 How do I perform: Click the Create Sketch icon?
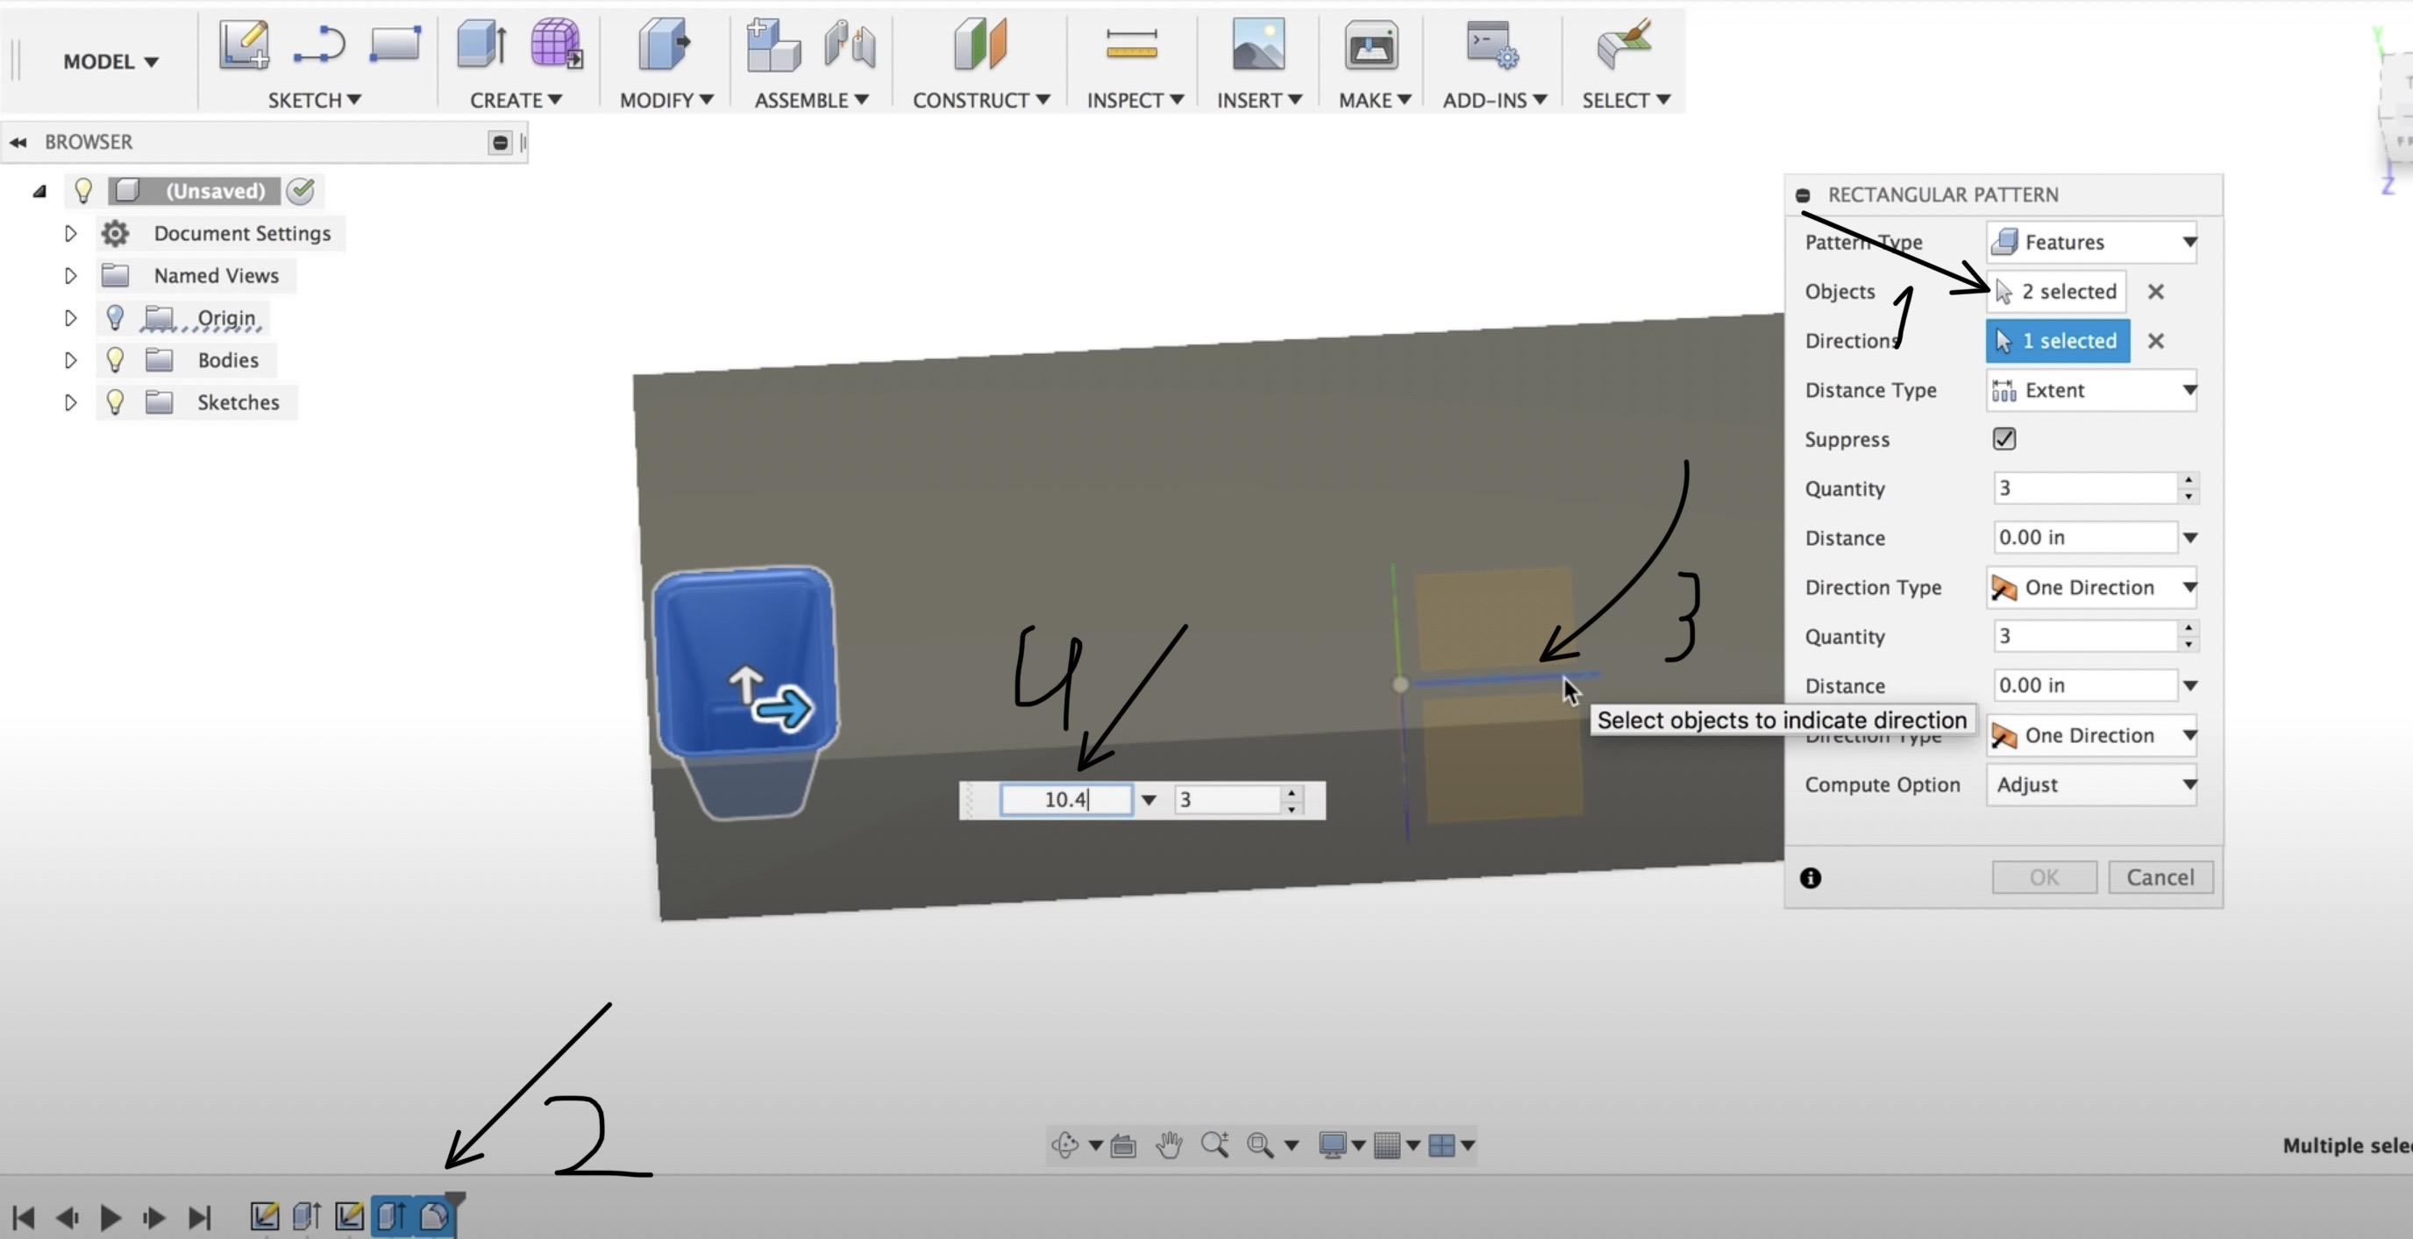(244, 45)
